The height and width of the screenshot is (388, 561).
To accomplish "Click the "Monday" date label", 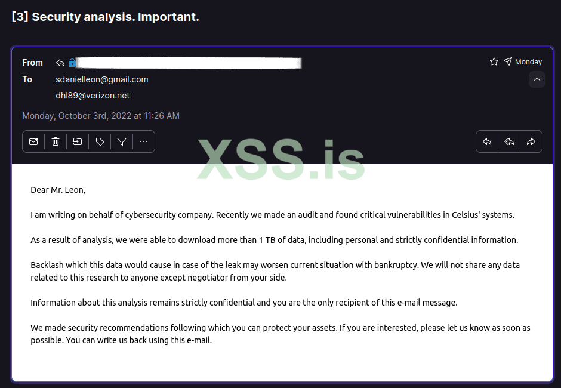I will 528,62.
